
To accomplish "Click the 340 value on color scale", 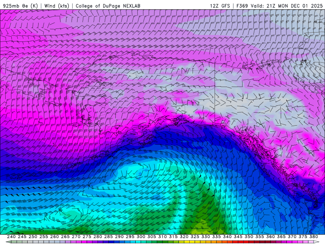I will coord(227,237).
